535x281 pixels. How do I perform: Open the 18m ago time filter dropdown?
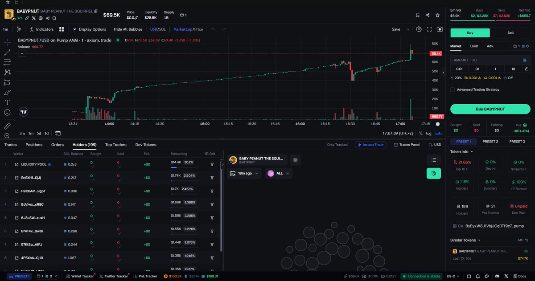pos(245,173)
